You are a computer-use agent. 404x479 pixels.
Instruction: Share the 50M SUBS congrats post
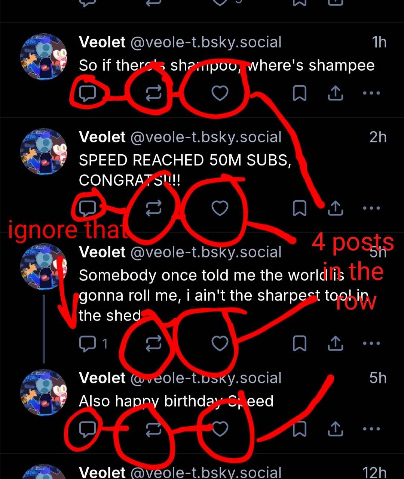click(x=335, y=208)
